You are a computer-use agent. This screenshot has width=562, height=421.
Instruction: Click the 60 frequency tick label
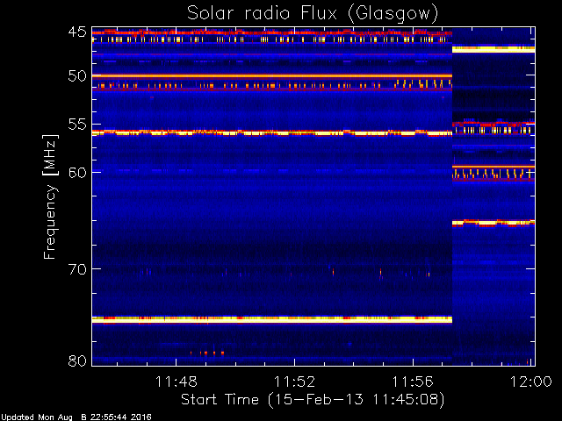click(x=77, y=172)
